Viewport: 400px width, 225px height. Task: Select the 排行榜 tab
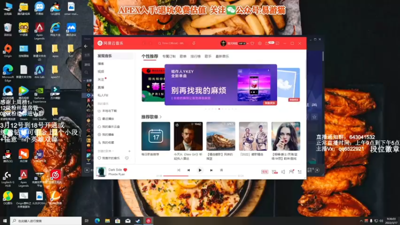[195, 56]
